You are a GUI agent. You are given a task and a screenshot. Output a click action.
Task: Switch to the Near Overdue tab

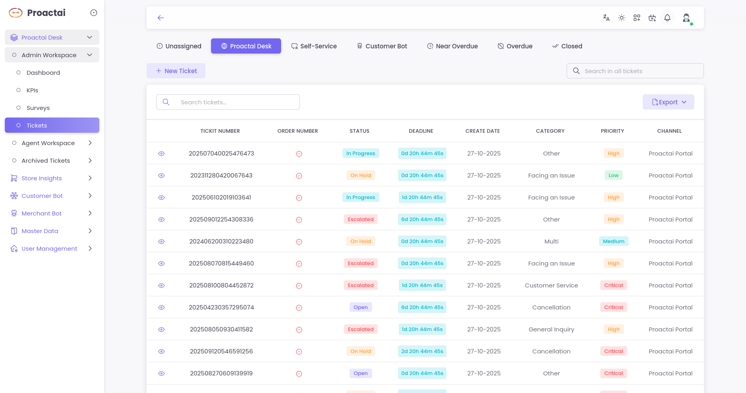click(x=452, y=46)
